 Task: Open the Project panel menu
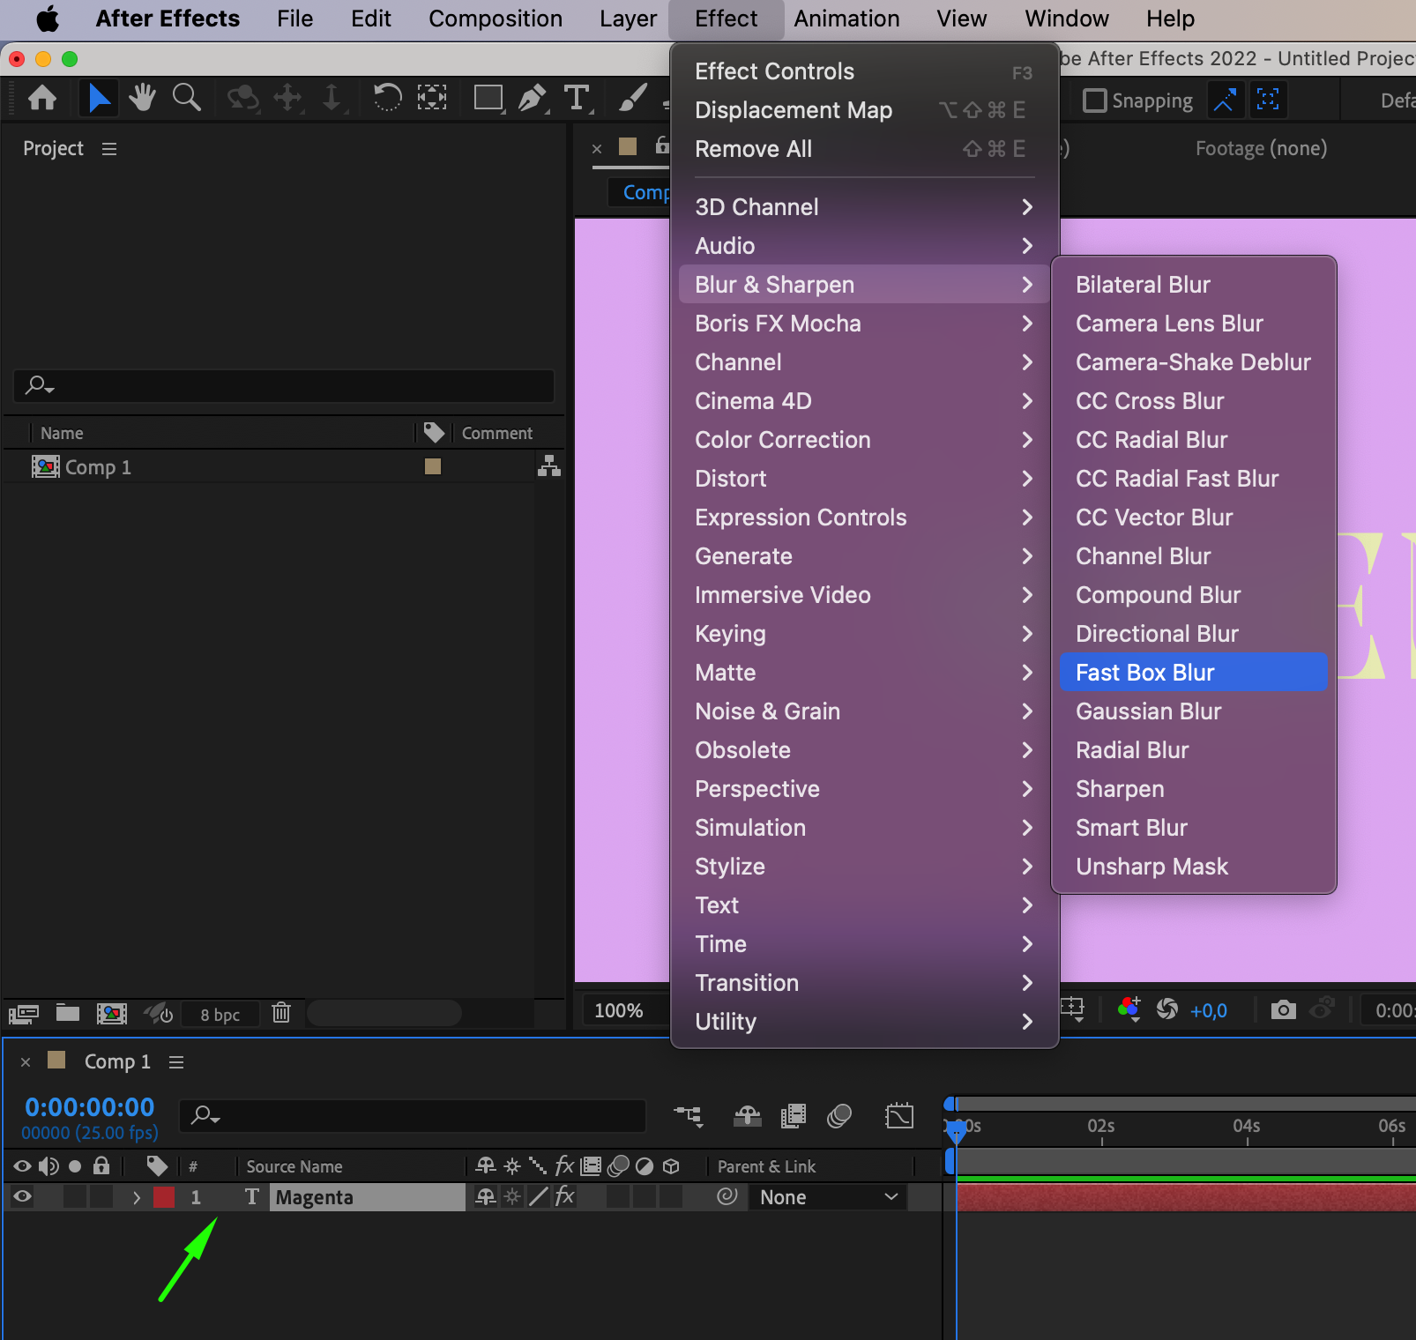(x=109, y=149)
